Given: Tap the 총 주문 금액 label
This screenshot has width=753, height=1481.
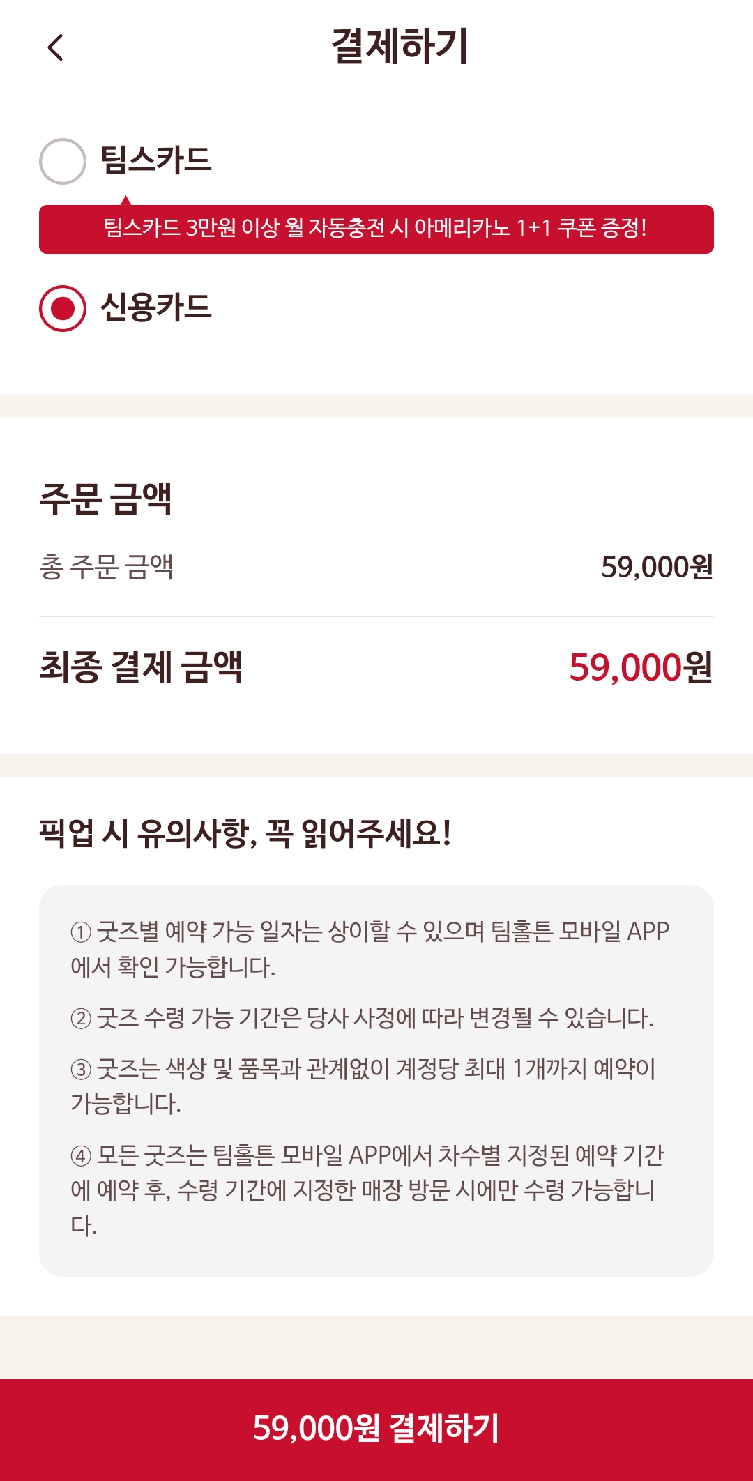Looking at the screenshot, I should point(106,567).
